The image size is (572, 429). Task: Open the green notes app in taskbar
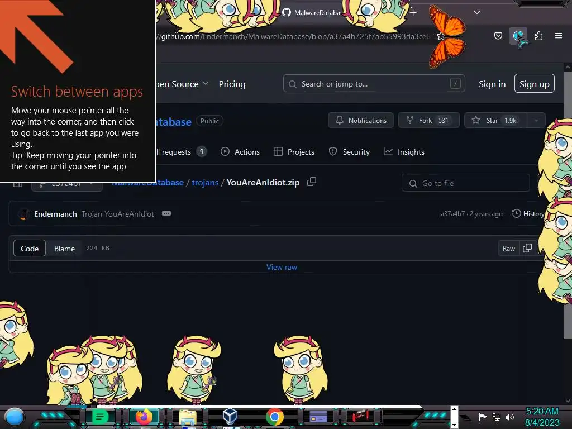coord(99,417)
